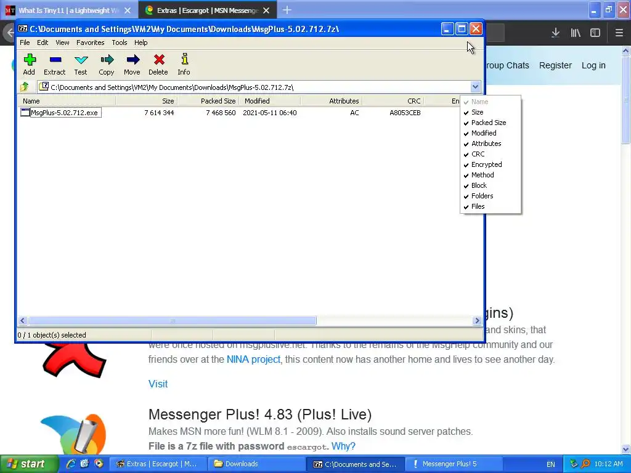
Task: Sort files by the Name column header
Action: coord(67,101)
